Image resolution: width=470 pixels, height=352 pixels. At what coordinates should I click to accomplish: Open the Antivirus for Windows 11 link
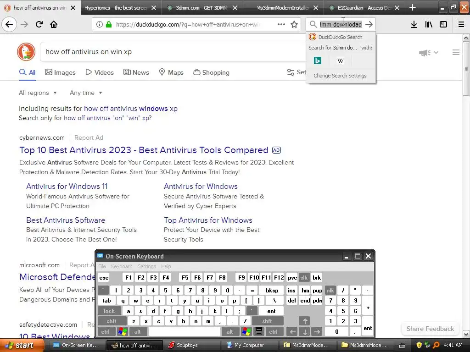67,186
